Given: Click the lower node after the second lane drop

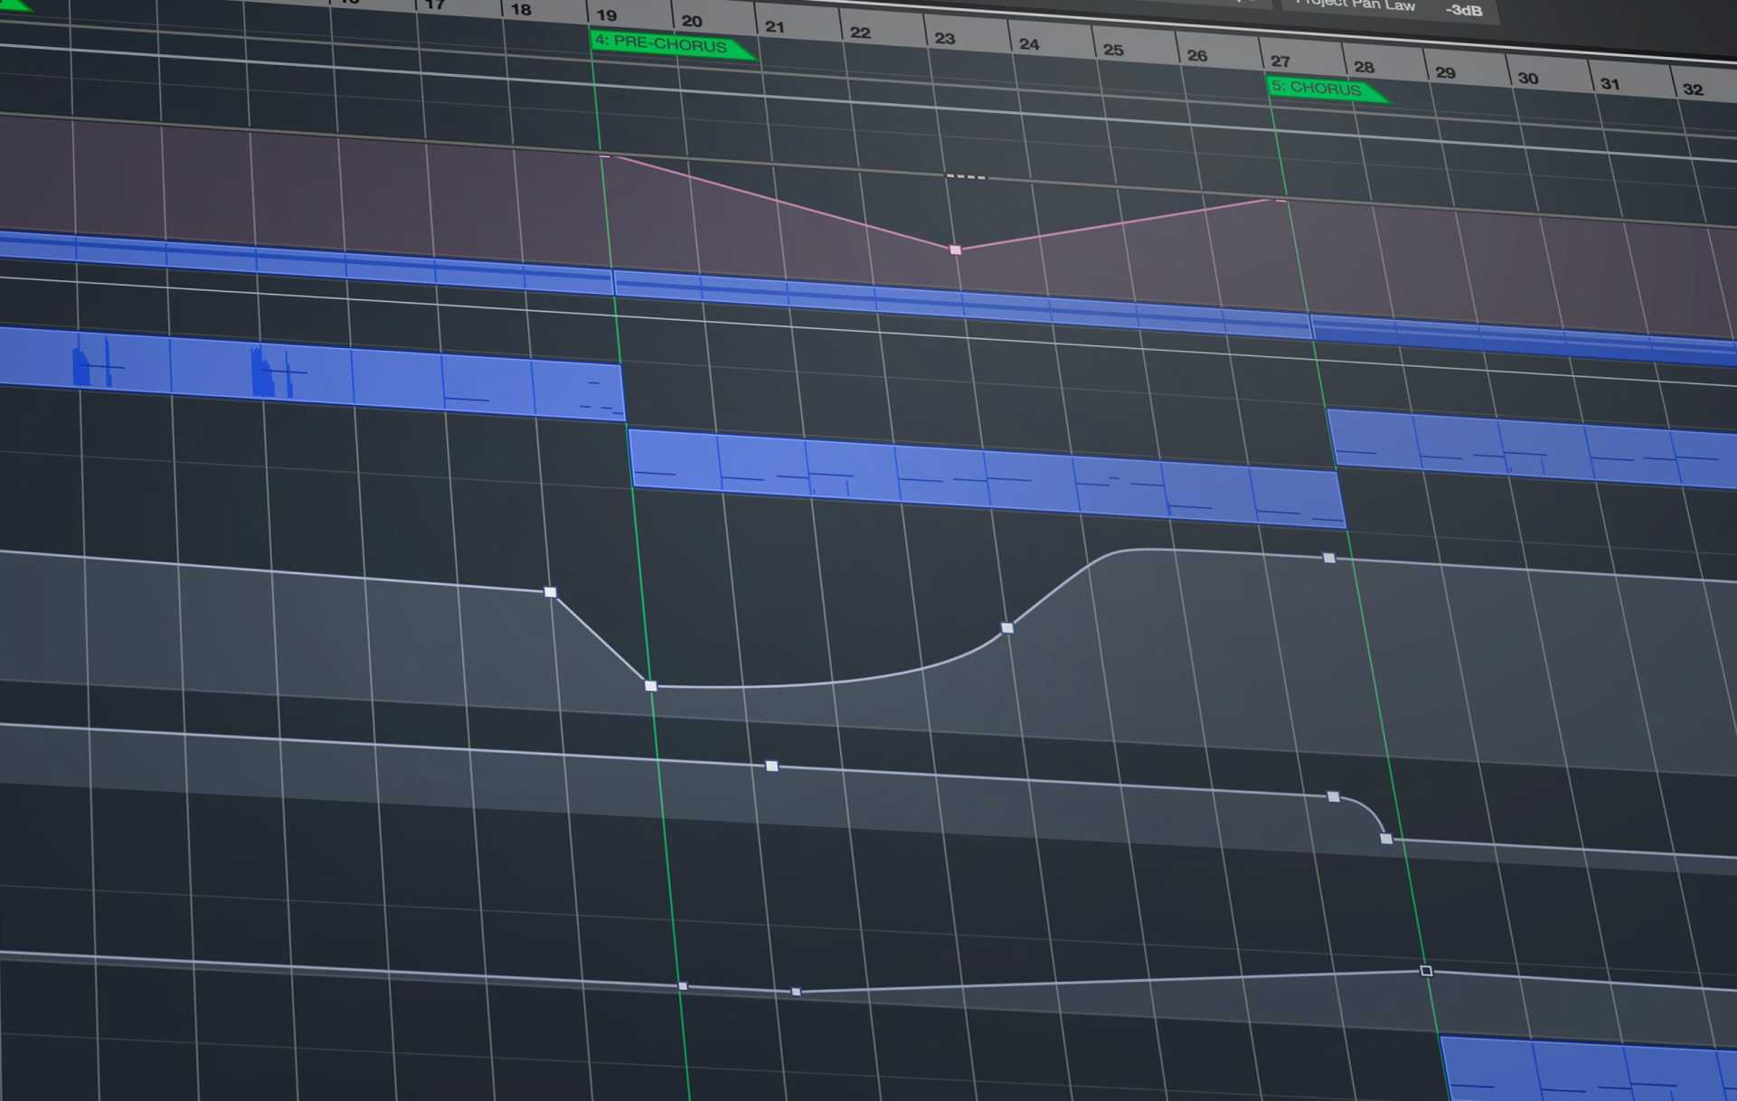Looking at the screenshot, I should 1385,839.
